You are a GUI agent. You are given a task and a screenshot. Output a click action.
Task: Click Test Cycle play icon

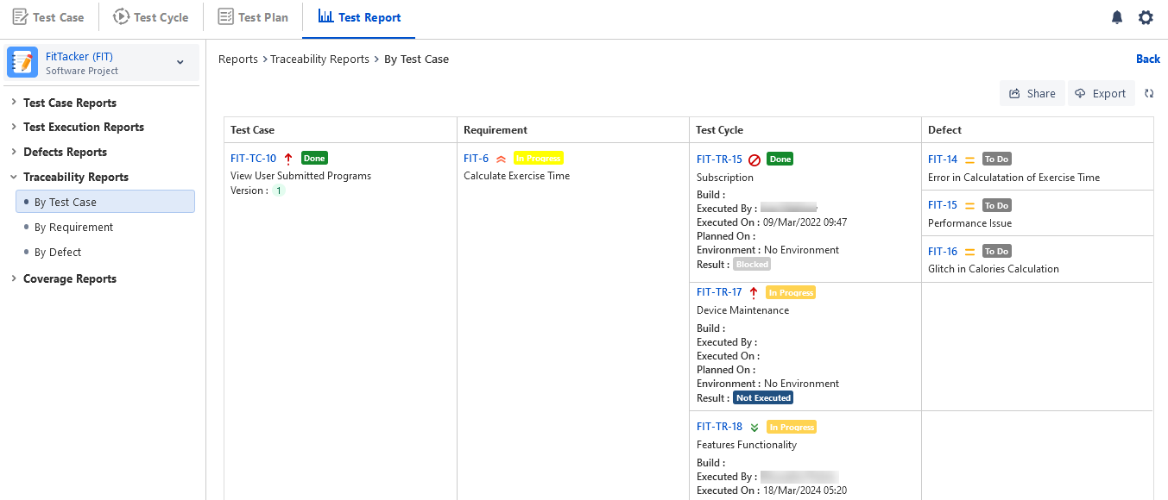tap(121, 17)
